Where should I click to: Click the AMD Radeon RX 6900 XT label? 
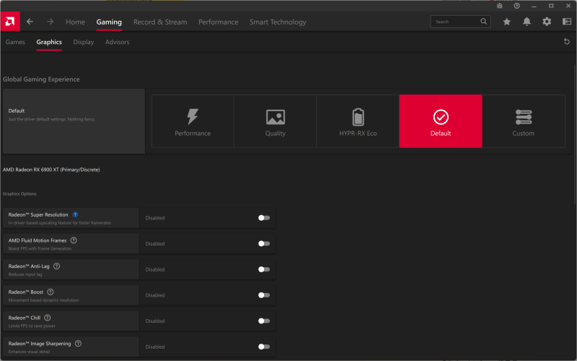(x=51, y=170)
